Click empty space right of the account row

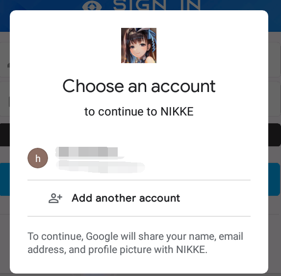tap(197, 158)
